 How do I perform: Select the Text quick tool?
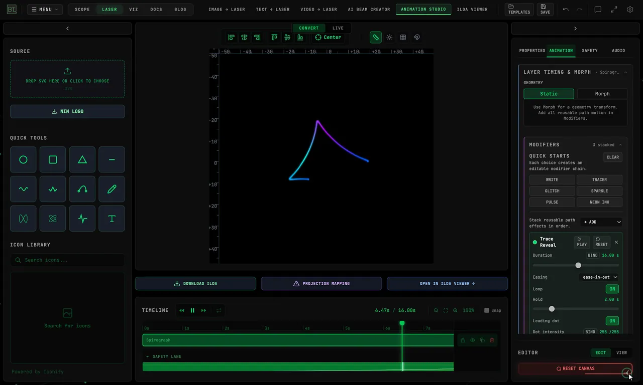112,219
